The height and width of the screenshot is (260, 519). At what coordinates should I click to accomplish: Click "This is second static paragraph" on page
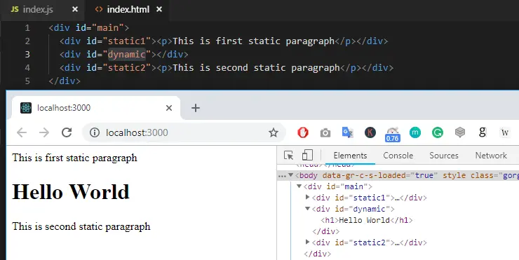81,226
